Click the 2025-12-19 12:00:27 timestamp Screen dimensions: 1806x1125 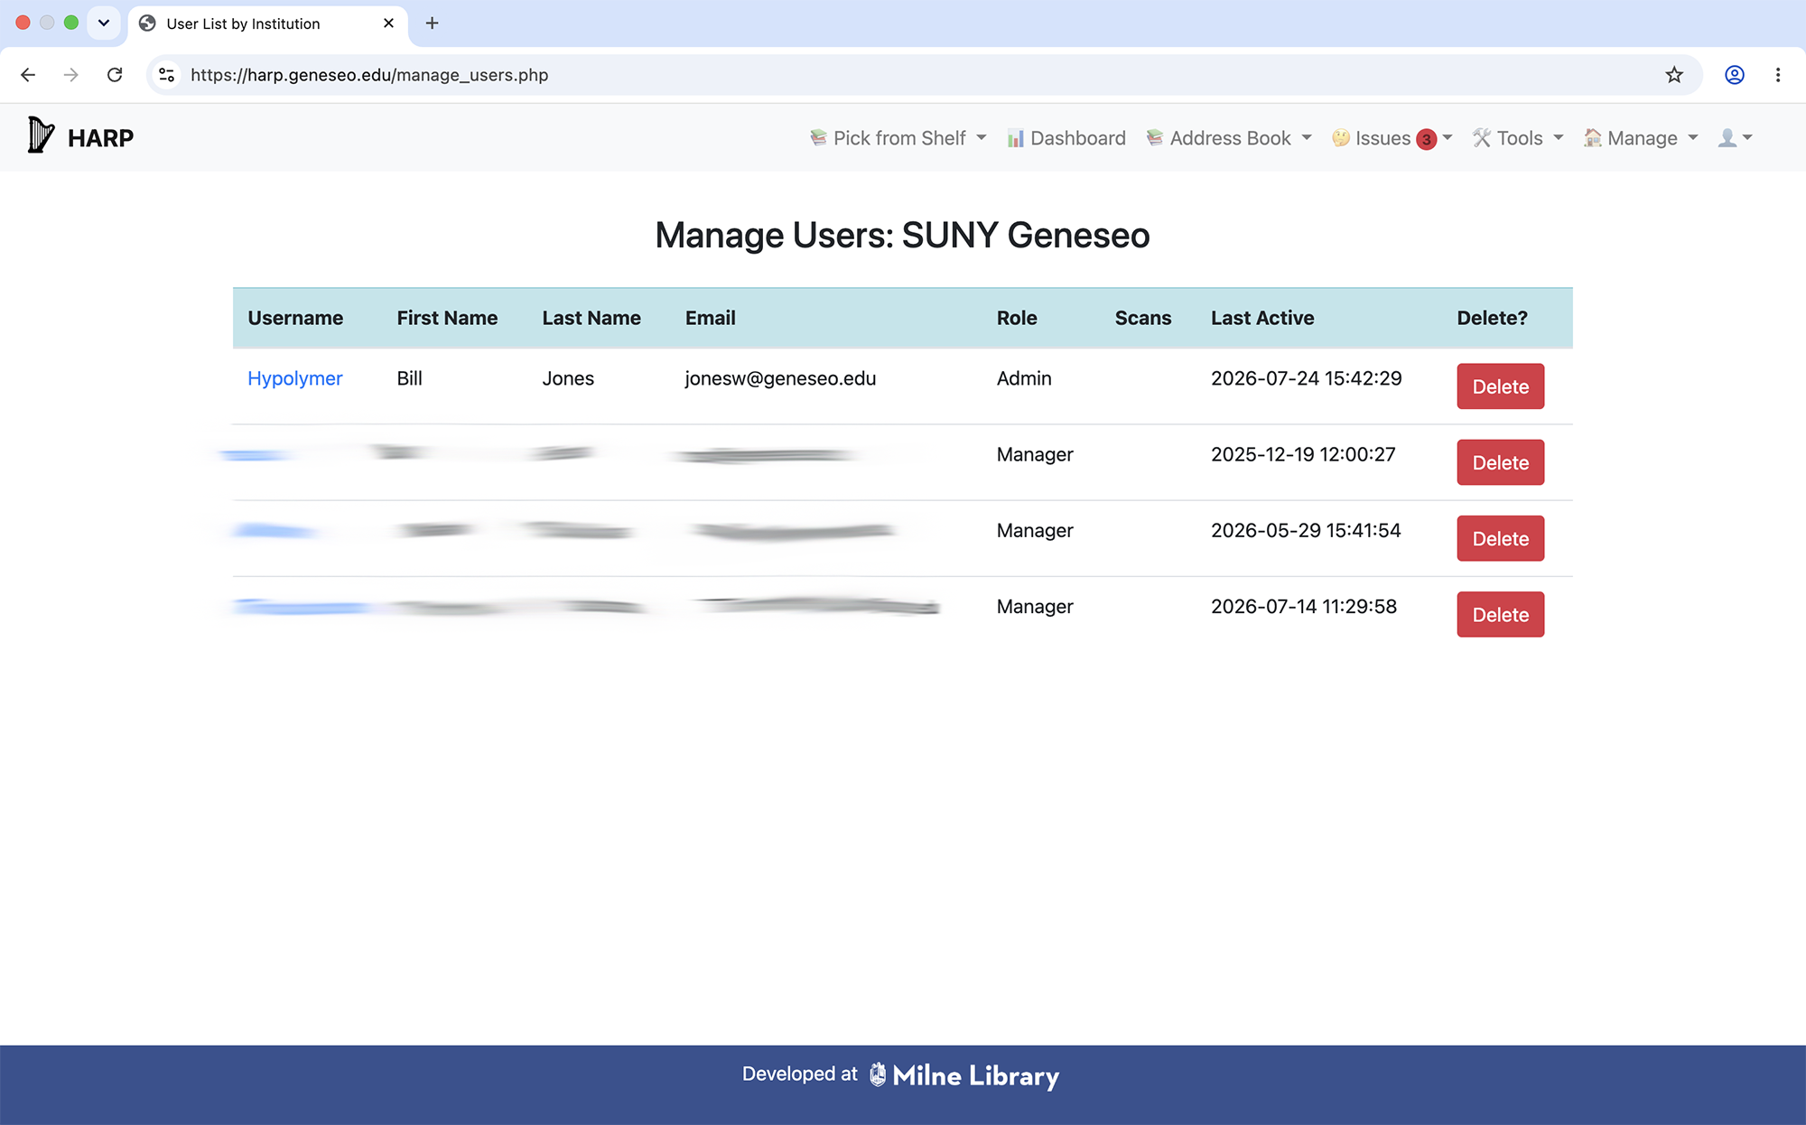1303,454
